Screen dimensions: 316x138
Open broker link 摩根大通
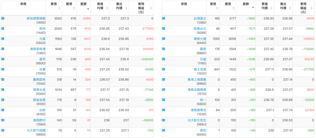200,39
